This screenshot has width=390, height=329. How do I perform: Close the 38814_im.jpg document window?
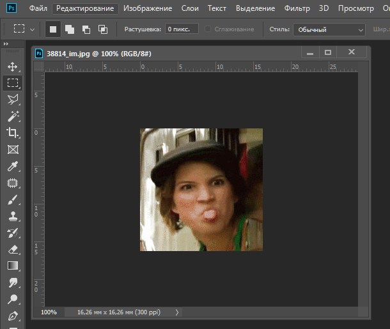click(x=352, y=52)
